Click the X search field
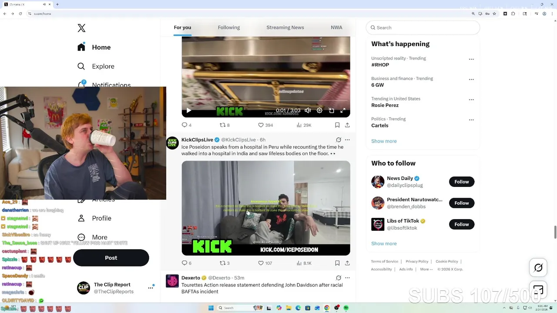Image resolution: width=557 pixels, height=313 pixels. click(423, 27)
